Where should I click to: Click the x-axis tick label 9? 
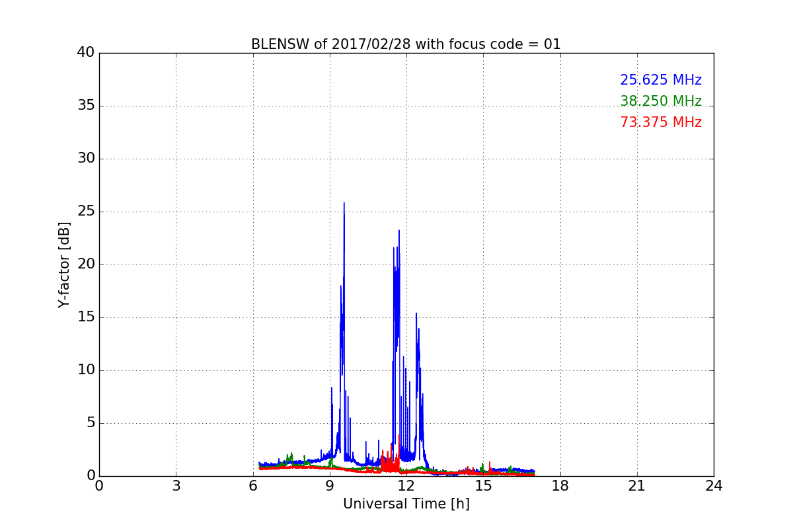coord(330,486)
